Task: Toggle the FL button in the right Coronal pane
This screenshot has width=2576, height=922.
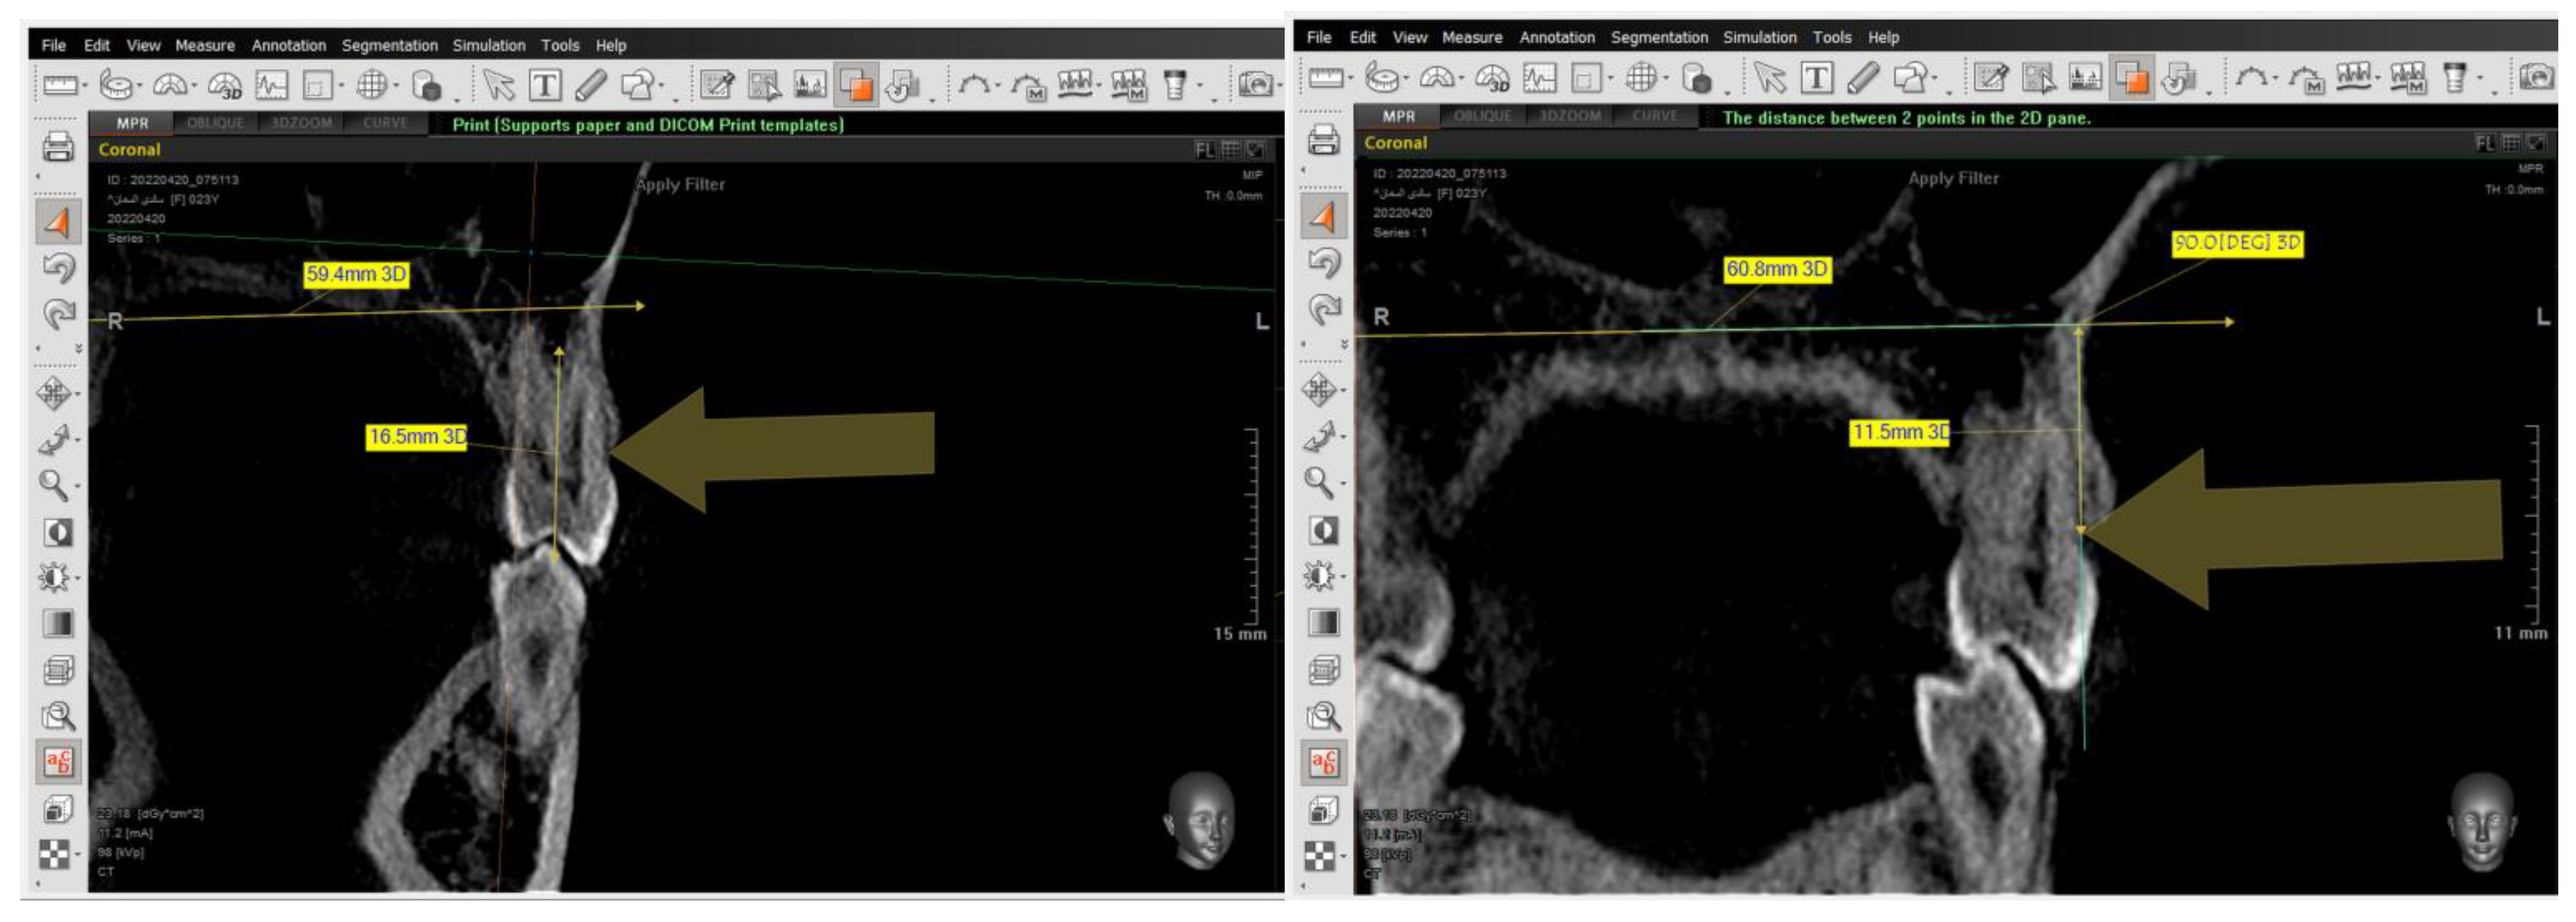Action: (x=2485, y=144)
